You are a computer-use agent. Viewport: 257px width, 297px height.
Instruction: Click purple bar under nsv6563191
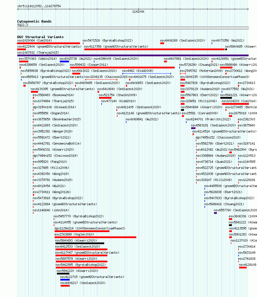point(193,128)
